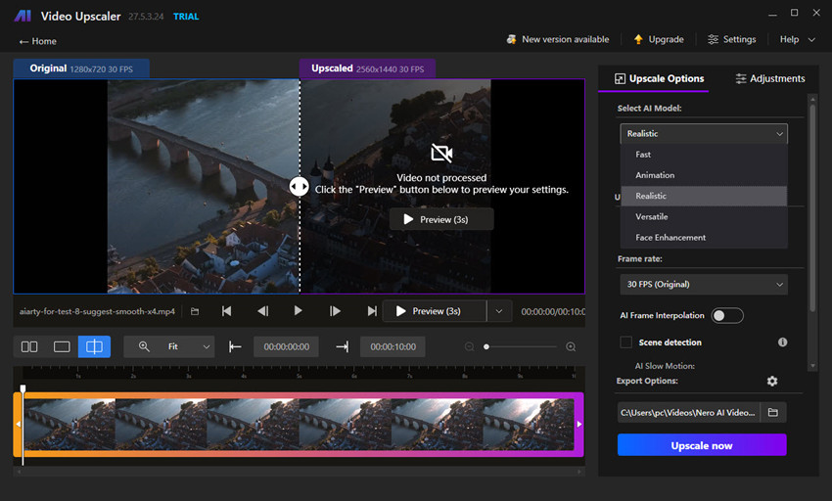Expand the preview duration dropdown arrow
The image size is (832, 501).
[499, 311]
